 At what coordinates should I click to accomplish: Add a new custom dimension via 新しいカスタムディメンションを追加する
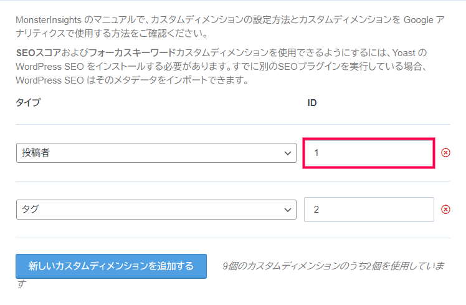pyautogui.click(x=111, y=266)
